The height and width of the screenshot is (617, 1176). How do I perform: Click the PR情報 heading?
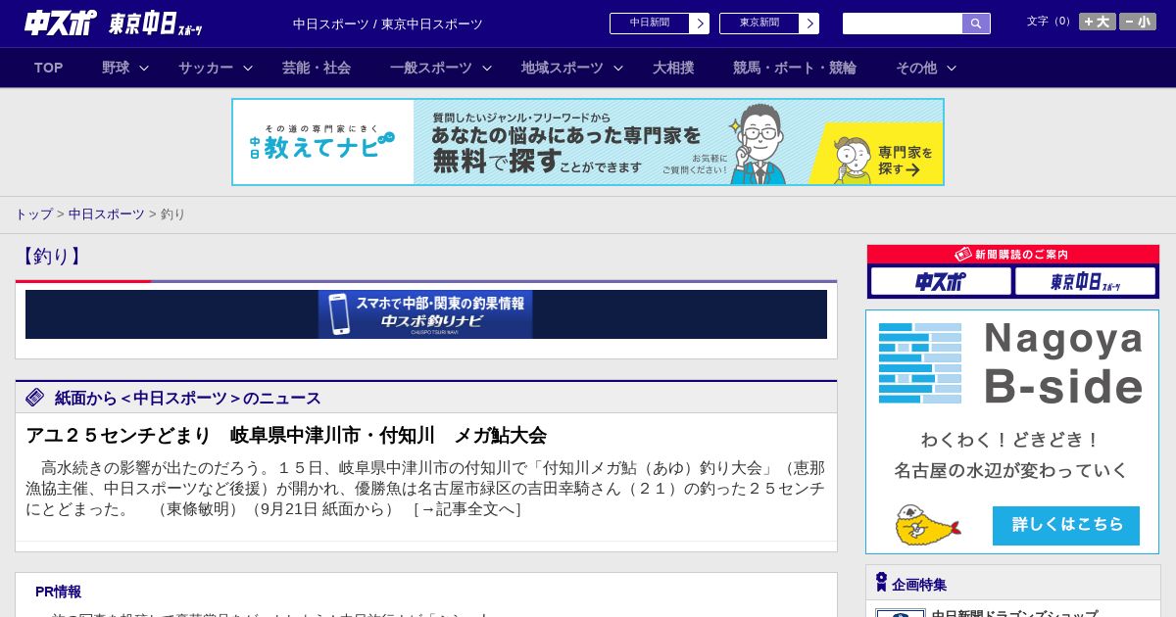pos(58,592)
